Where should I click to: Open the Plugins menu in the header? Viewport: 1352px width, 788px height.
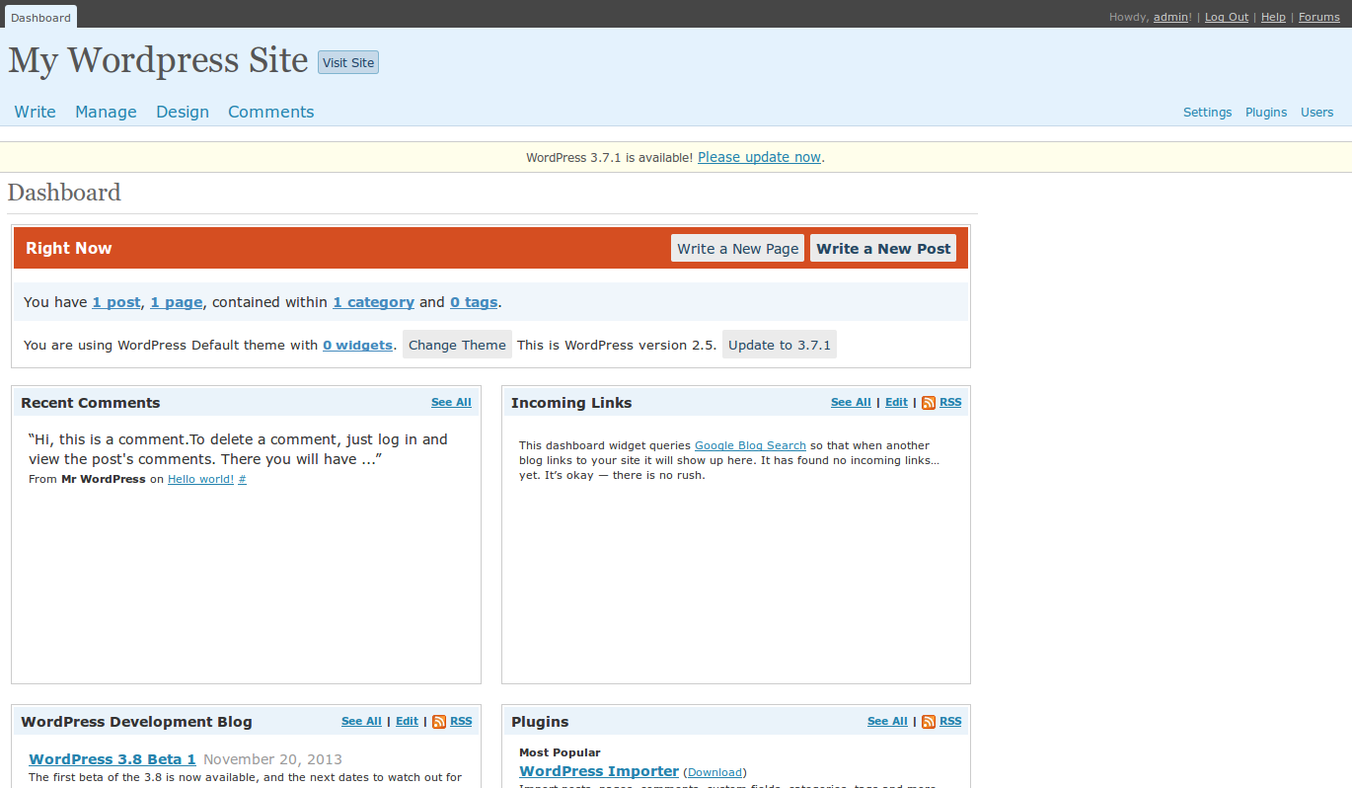click(1266, 113)
